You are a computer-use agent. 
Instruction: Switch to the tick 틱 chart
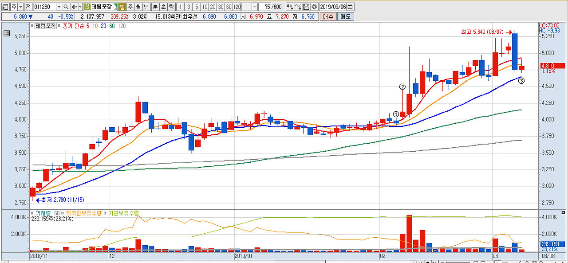171,7
